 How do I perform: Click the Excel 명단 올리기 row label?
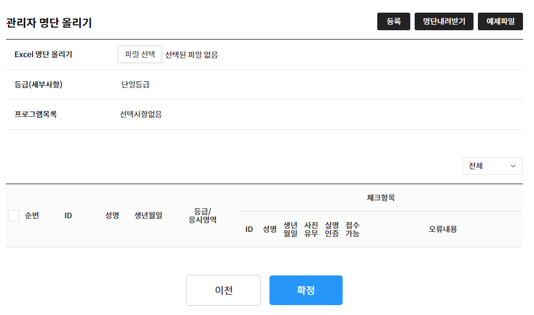tap(43, 54)
